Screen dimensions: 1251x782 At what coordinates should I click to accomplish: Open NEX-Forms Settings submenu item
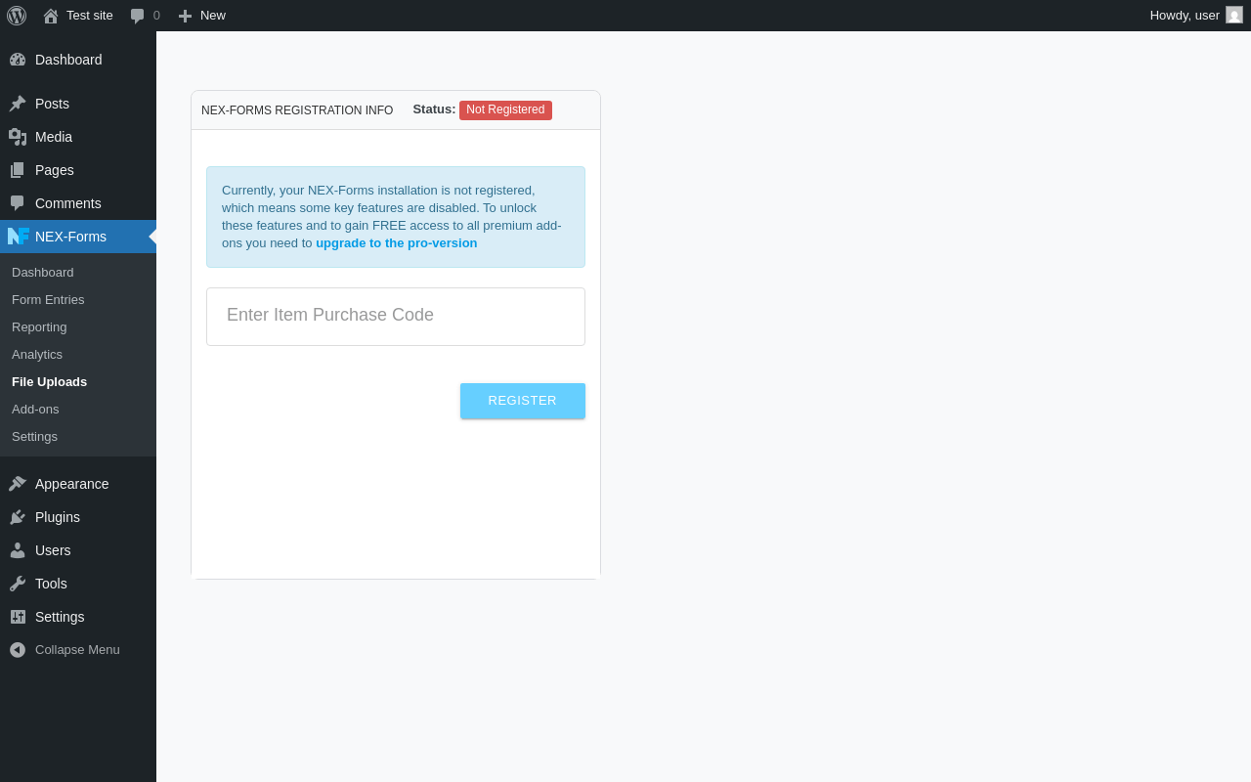78,437
